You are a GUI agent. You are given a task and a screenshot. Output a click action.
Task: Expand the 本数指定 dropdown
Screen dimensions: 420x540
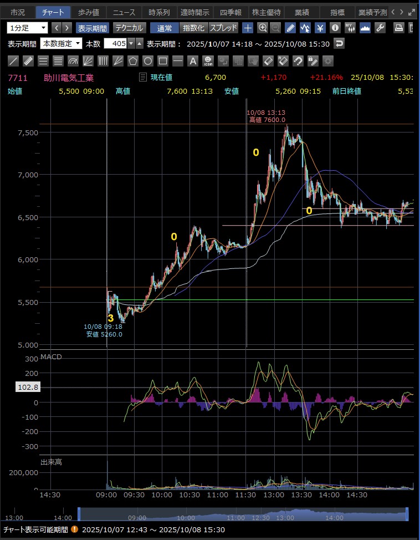(x=62, y=43)
